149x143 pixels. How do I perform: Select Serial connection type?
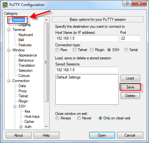coord(126,50)
